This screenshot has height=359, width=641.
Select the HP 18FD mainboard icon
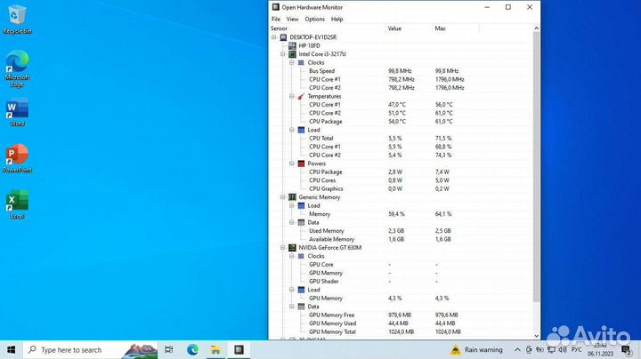(x=292, y=45)
